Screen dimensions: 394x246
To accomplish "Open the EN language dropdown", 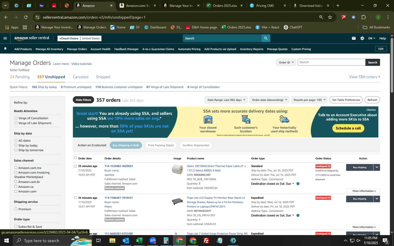I will click(372, 38).
